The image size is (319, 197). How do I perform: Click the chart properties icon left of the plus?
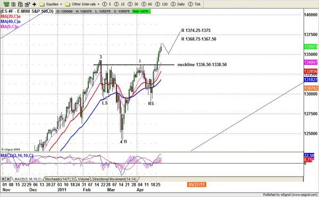point(27,4)
